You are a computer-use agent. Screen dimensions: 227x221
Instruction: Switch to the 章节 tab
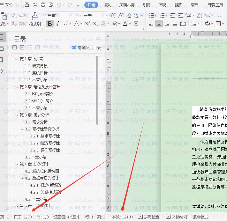pyautogui.click(x=194, y=5)
